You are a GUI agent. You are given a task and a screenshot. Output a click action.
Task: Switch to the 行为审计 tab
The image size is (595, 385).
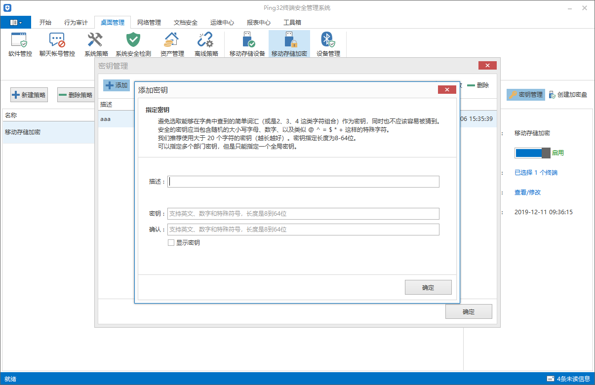(76, 23)
